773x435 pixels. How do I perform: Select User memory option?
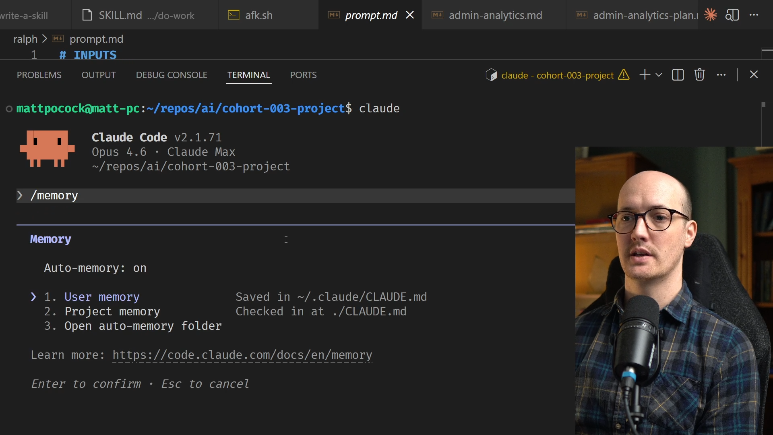102,297
